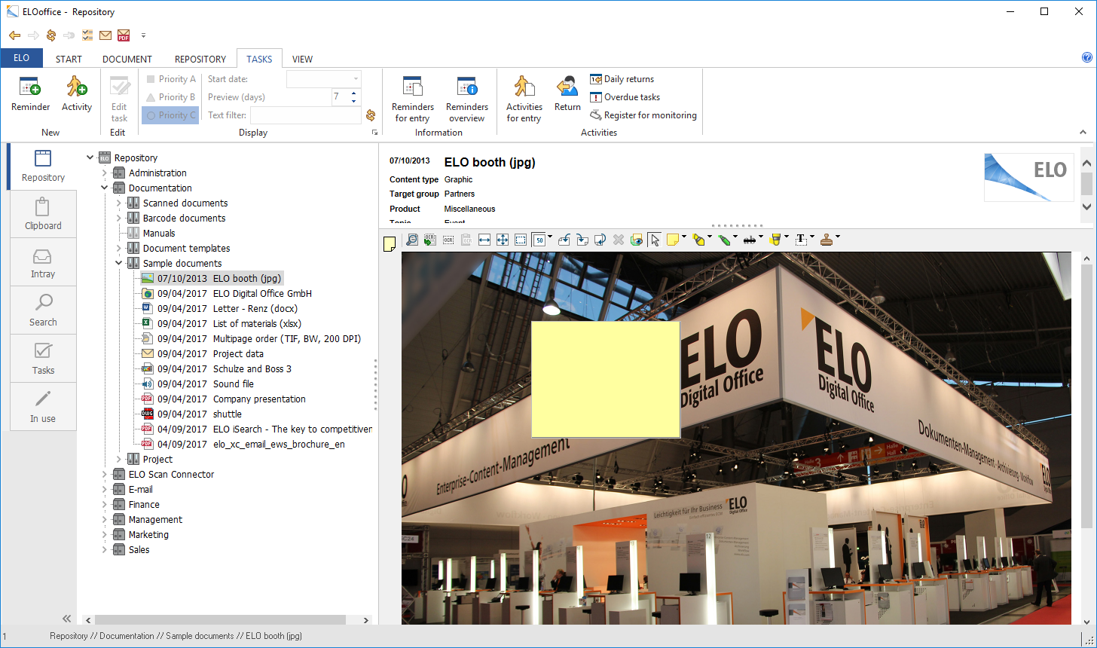This screenshot has height=648, width=1097.
Task: Expand the Administration folder
Action: tap(105, 173)
